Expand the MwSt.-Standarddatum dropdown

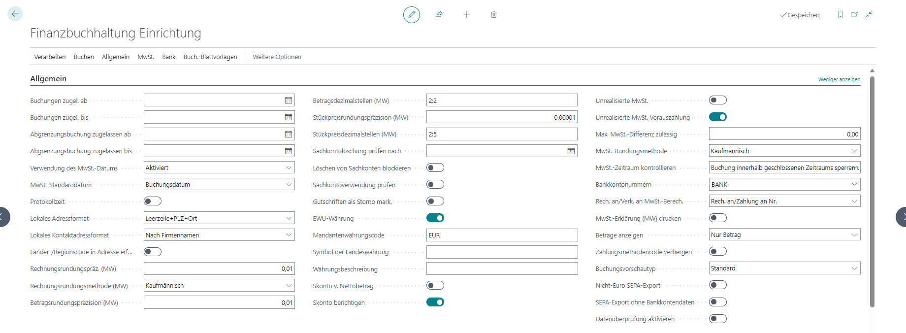tap(289, 184)
